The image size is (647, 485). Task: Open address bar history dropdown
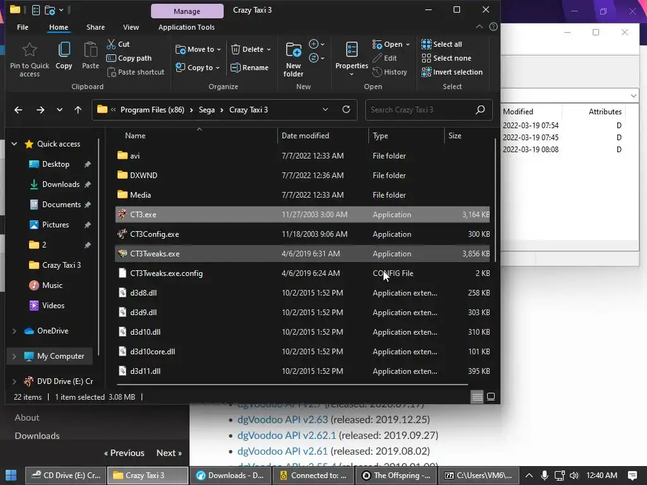[325, 110]
